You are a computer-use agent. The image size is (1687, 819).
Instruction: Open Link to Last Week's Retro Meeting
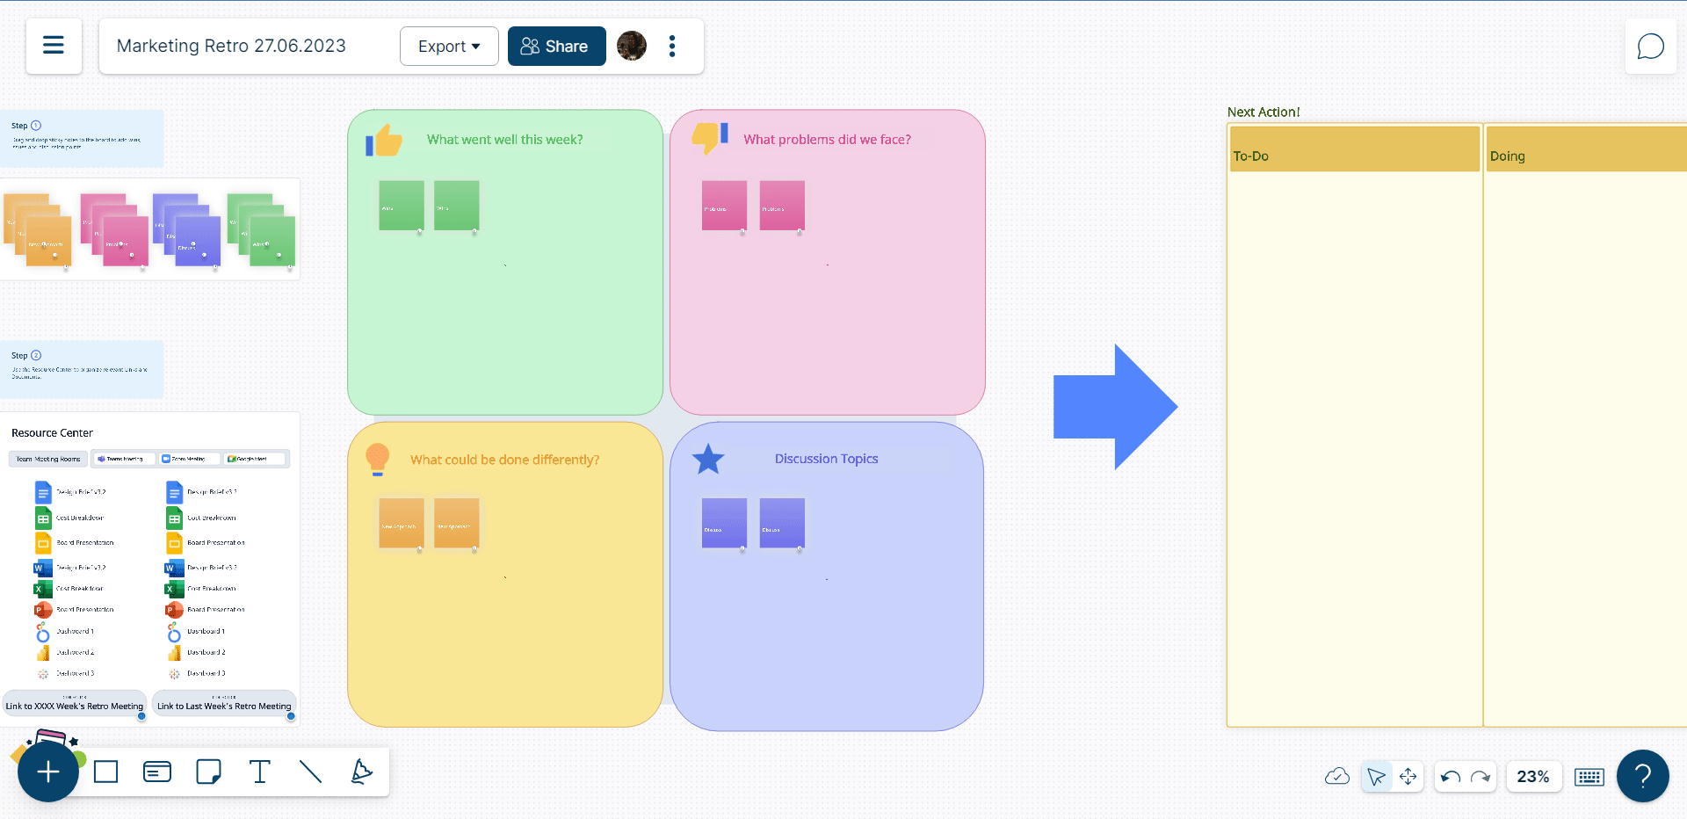tap(224, 706)
